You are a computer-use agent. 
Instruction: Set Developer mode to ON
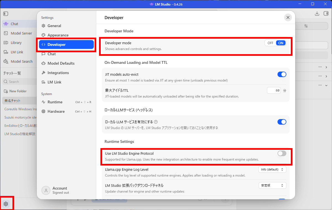coord(281,43)
